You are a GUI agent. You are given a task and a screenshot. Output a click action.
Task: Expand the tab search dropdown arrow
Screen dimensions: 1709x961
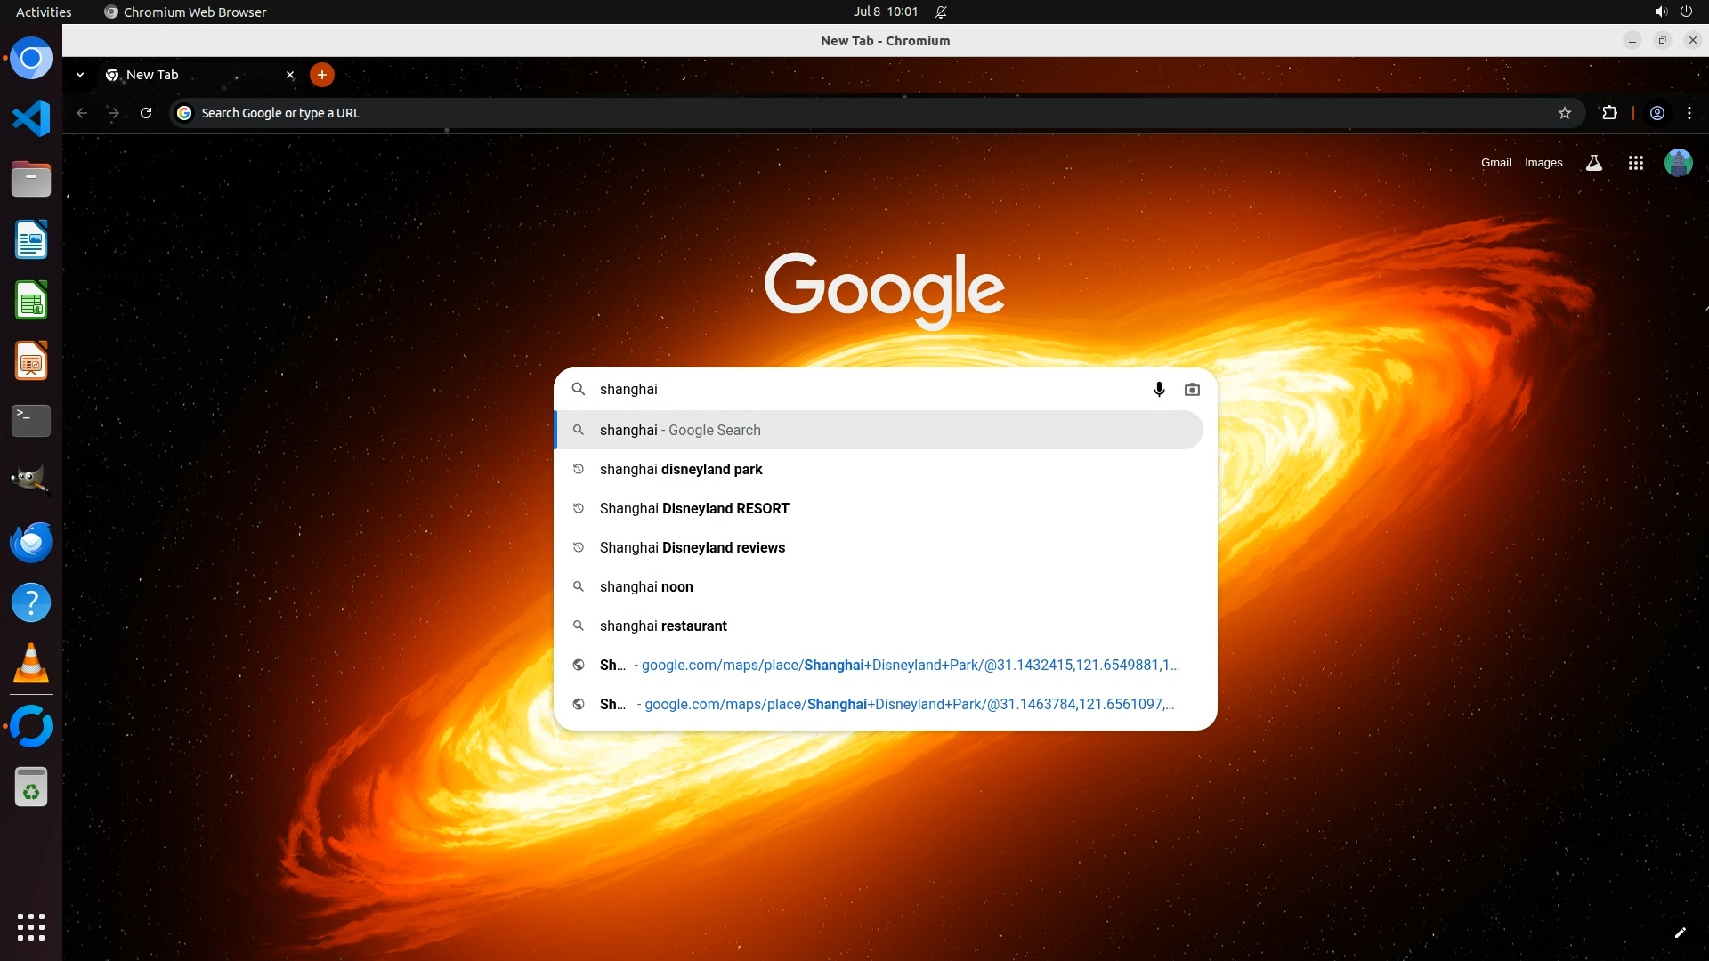pos(80,75)
